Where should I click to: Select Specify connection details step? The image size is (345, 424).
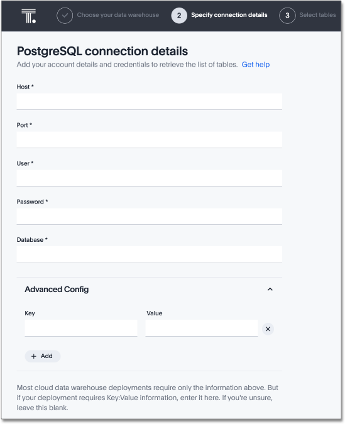pyautogui.click(x=229, y=15)
